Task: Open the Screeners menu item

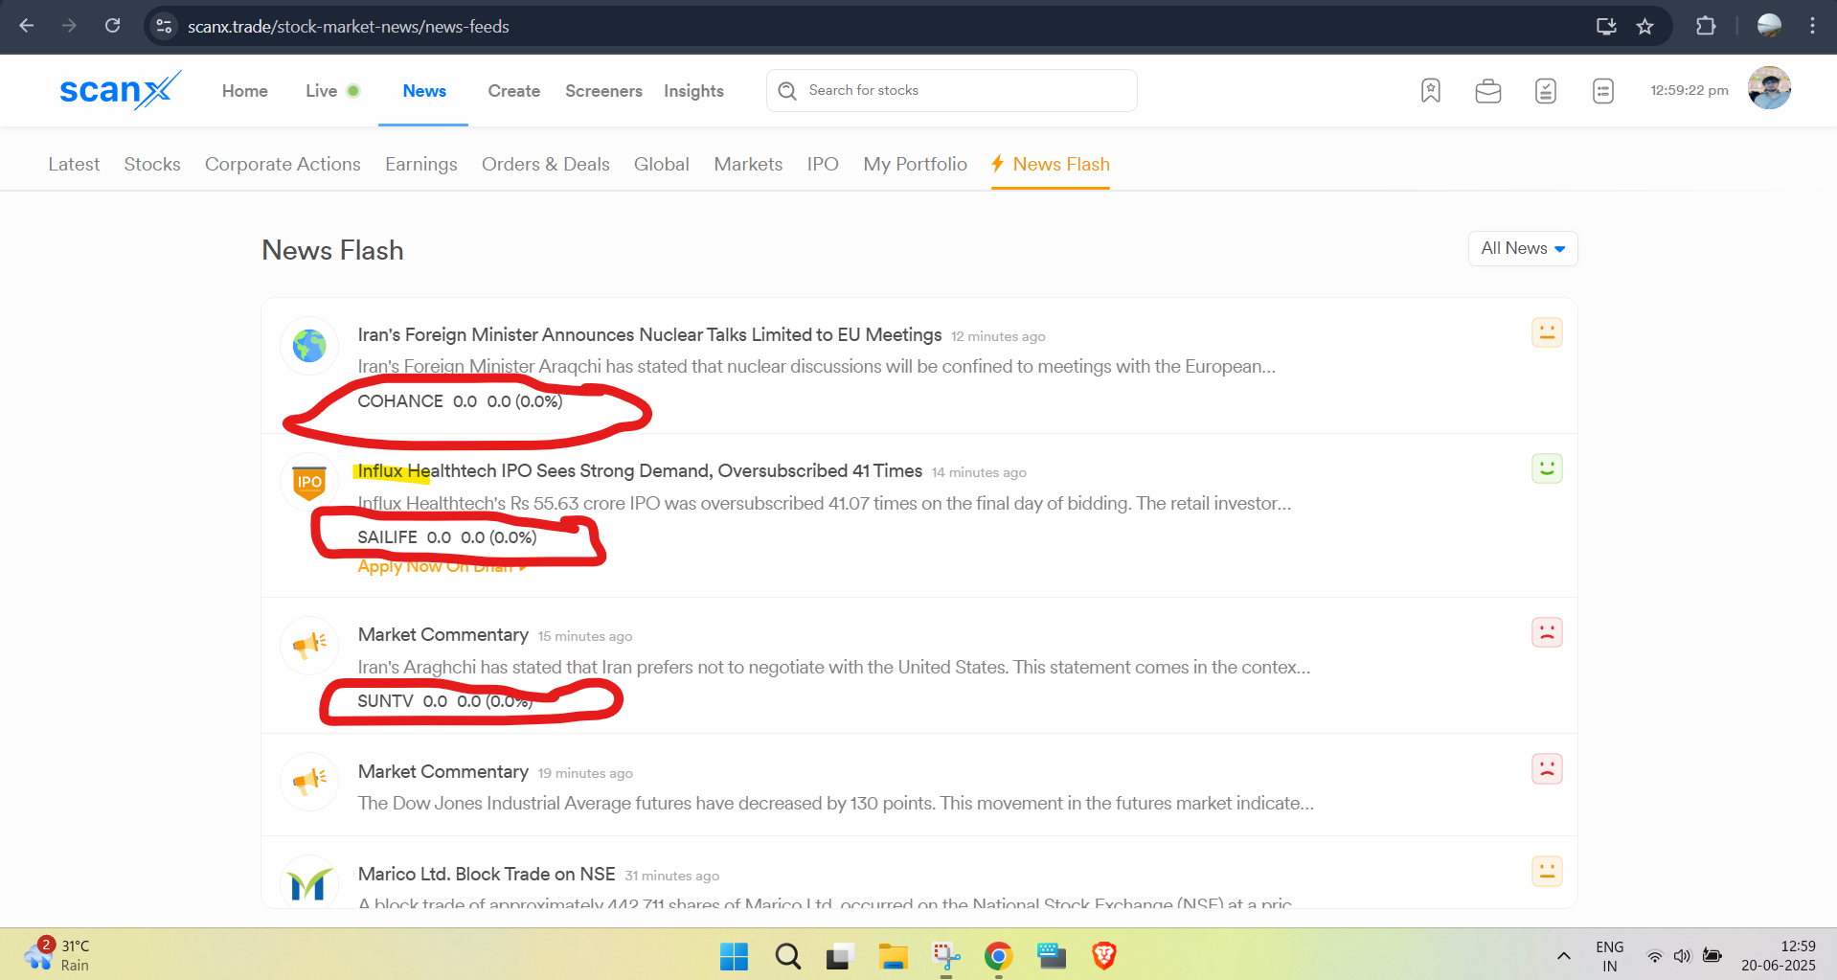Action: (x=603, y=91)
